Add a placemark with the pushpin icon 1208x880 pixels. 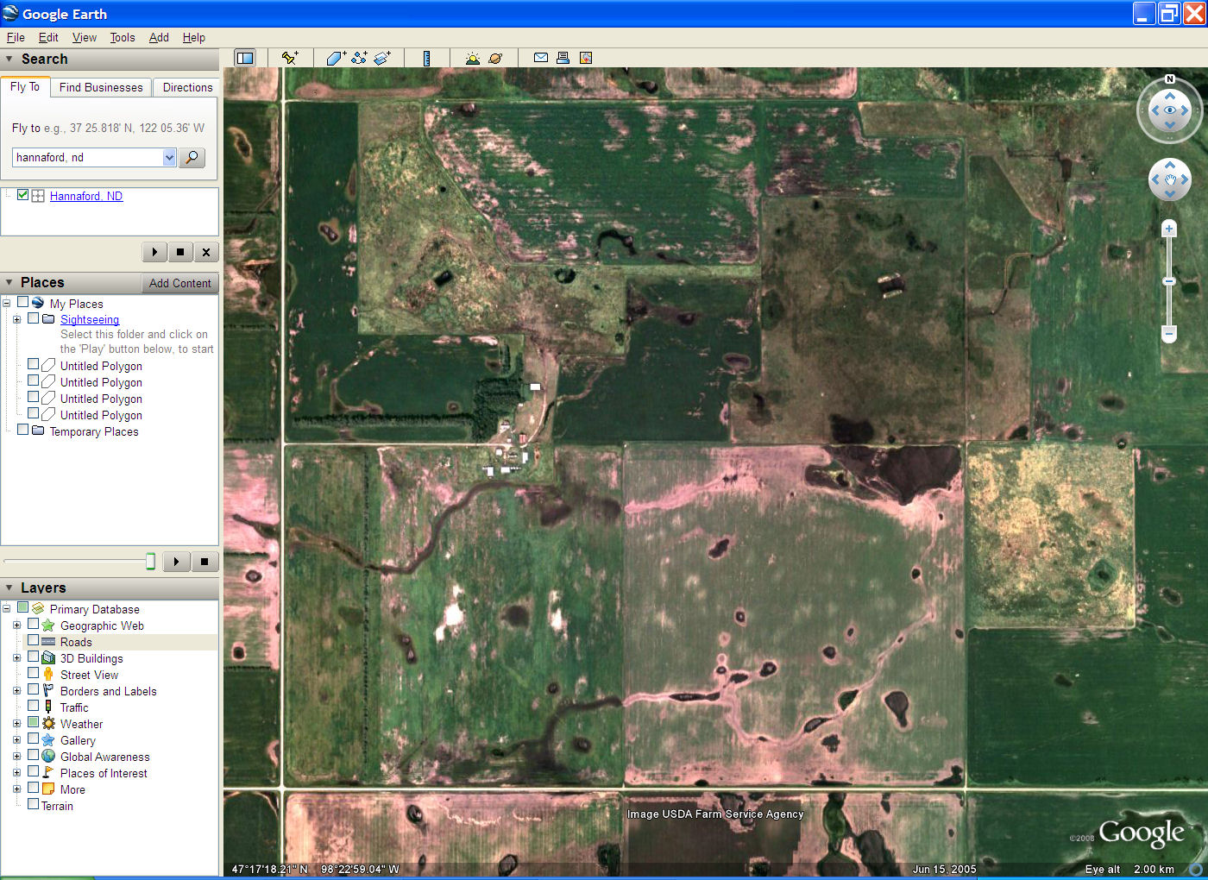290,58
